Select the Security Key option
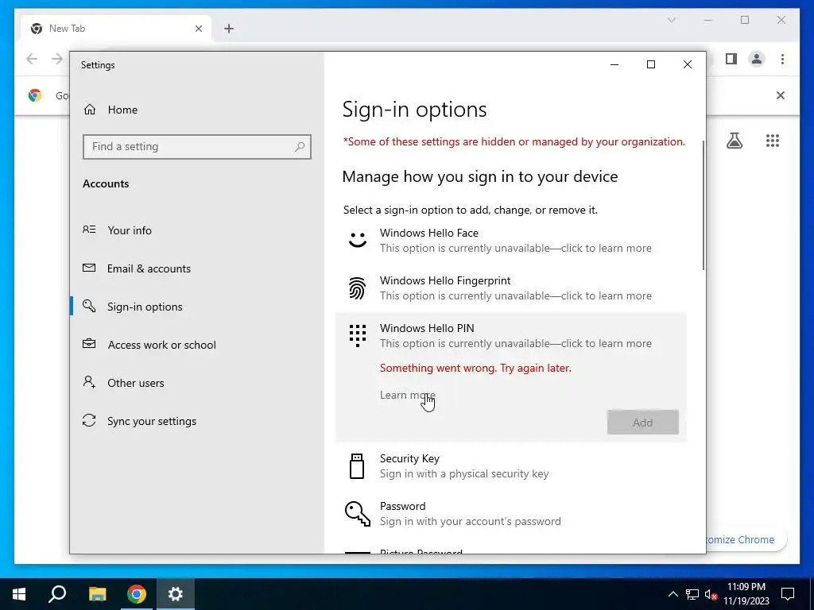Image resolution: width=814 pixels, height=610 pixels. [x=511, y=466]
